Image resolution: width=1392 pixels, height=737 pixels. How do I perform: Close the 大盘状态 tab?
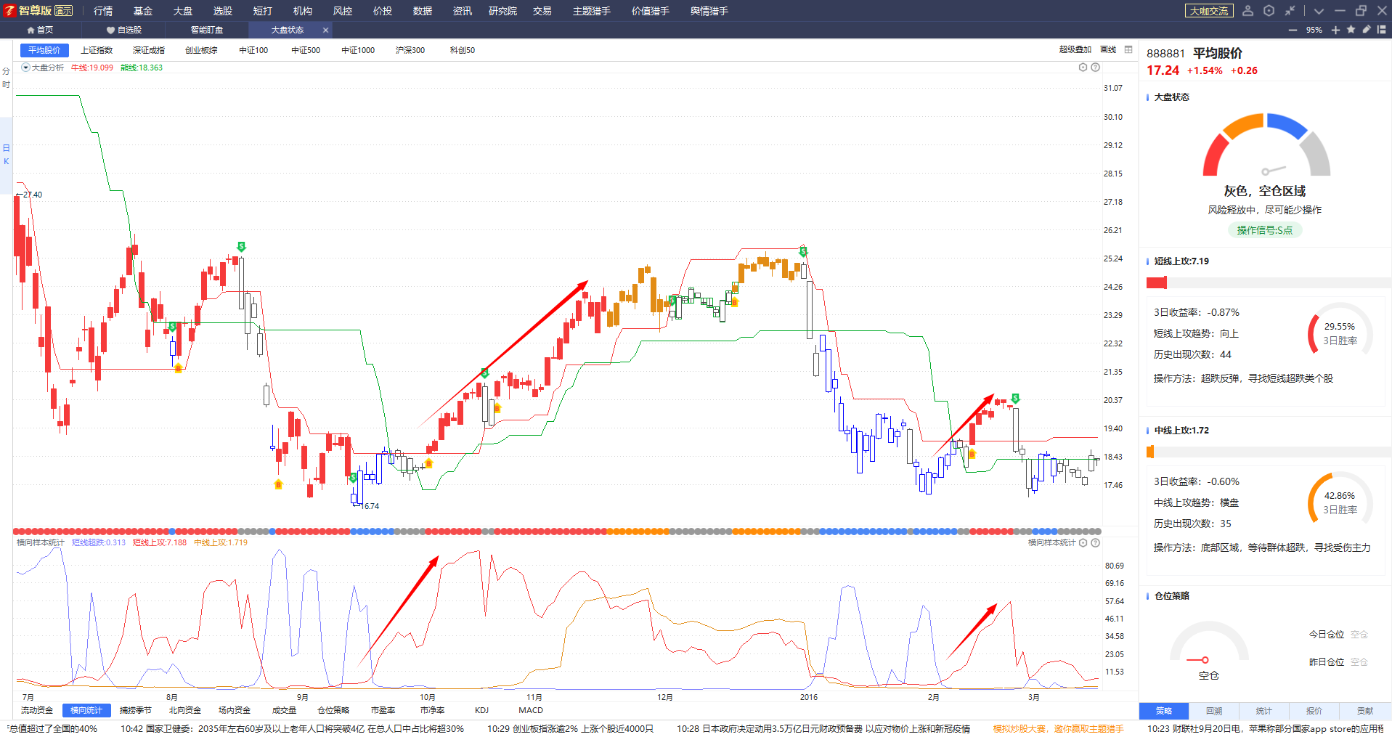(x=325, y=30)
